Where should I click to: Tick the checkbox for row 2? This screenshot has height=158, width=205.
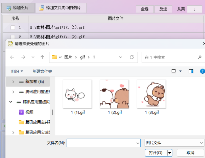(x=13, y=37)
